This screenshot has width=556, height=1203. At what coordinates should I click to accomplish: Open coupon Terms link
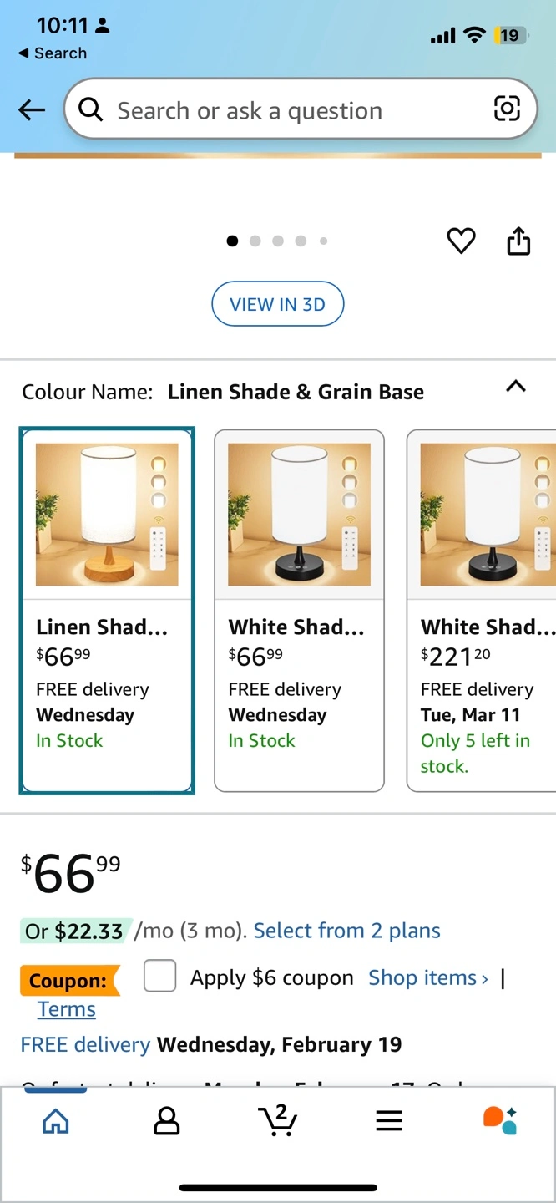(67, 1009)
